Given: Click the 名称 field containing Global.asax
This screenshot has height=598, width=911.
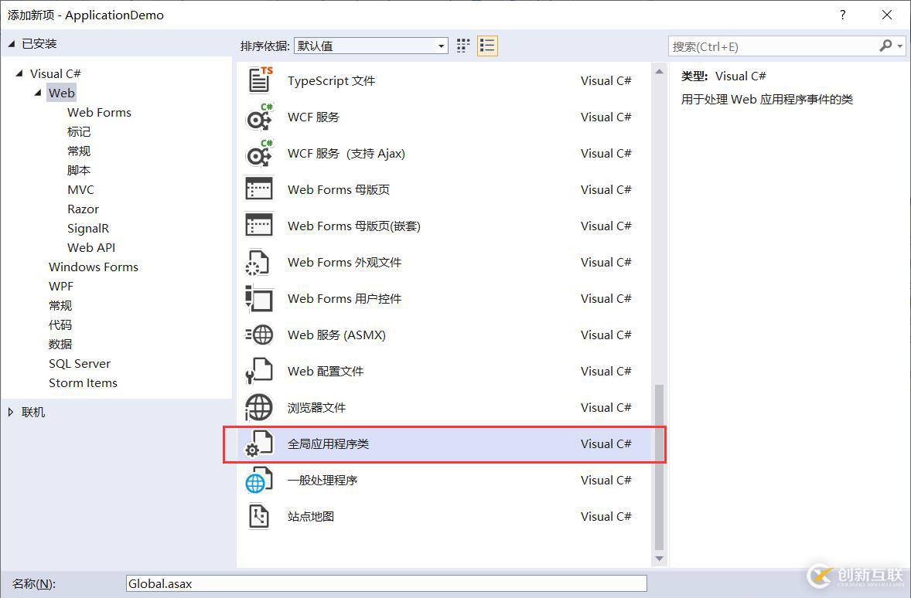Looking at the screenshot, I should tap(387, 583).
